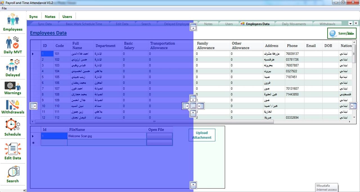This screenshot has height=192, width=360.
Task: Open the Delayed sidebar icon
Action: tap(13, 68)
